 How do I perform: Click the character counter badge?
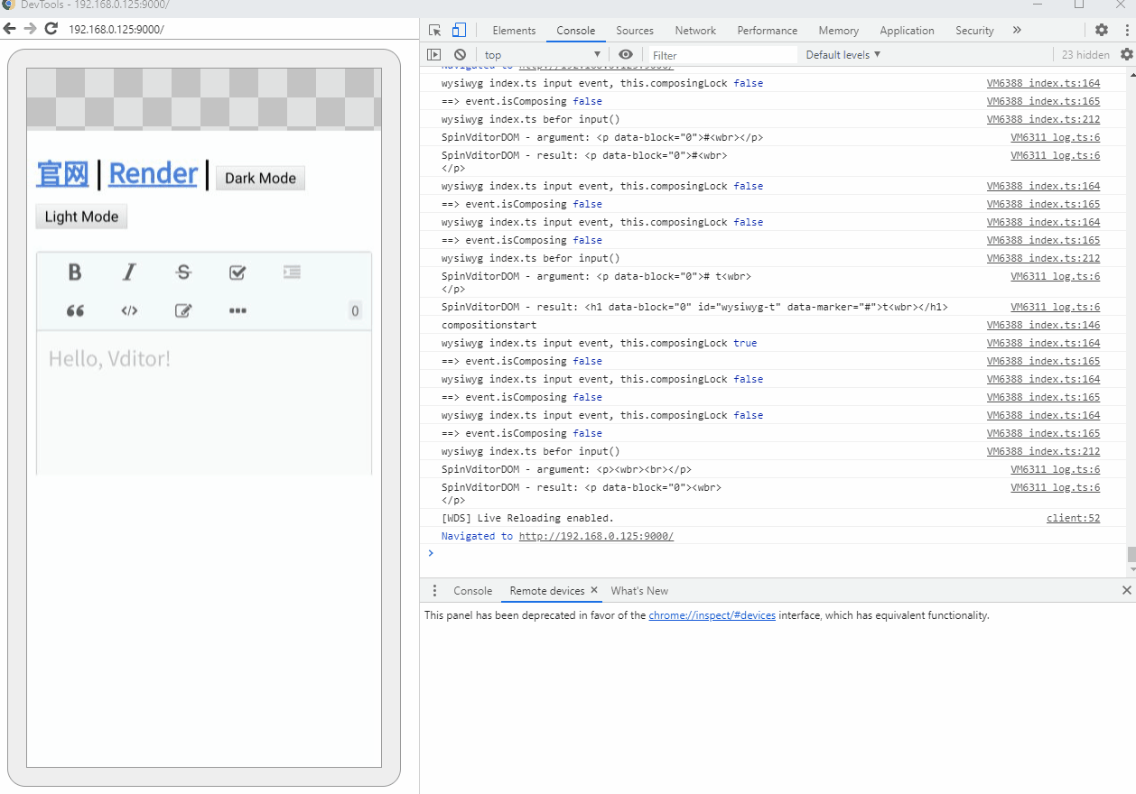click(x=355, y=310)
